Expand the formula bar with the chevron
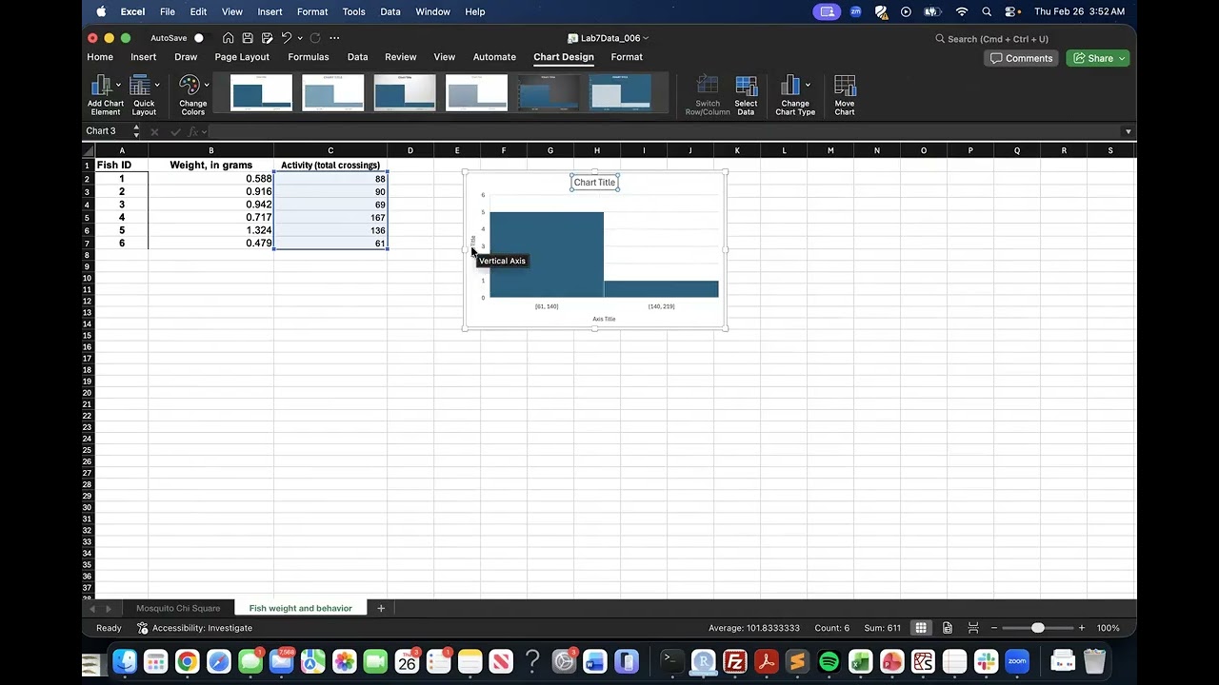 click(1128, 131)
